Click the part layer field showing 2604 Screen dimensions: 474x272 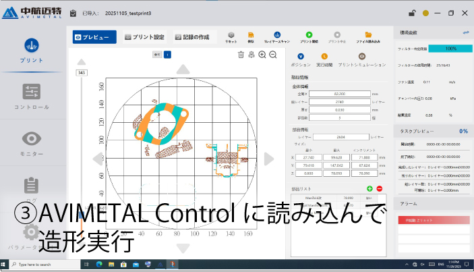[x=340, y=137]
